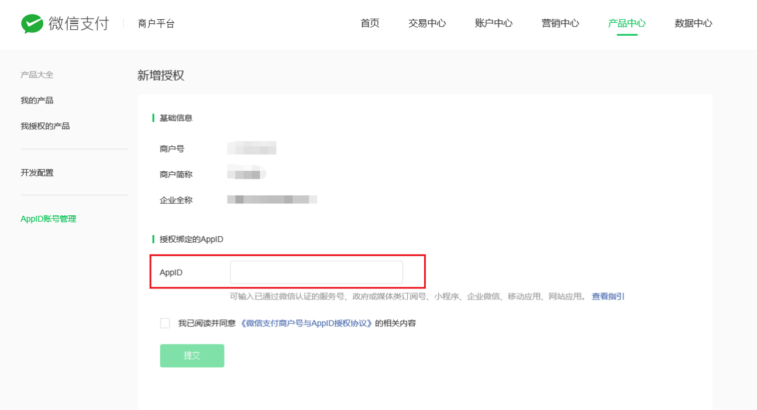Click the 新增授权 page title
Screen dimensions: 757x410
(161, 75)
